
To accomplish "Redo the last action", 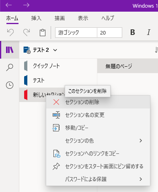I will [x=27, y=33].
